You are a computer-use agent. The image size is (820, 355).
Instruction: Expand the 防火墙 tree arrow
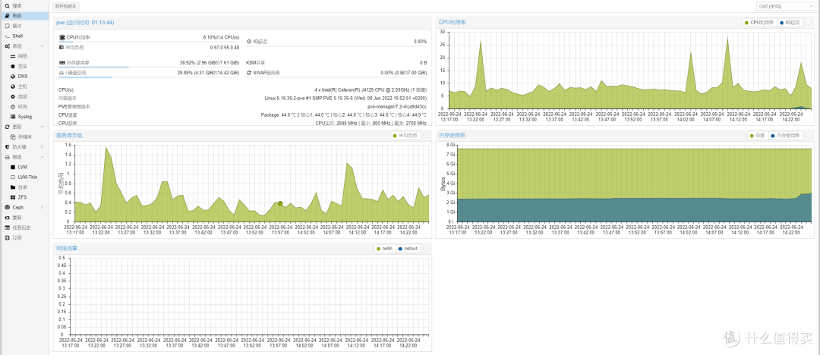tap(43, 147)
